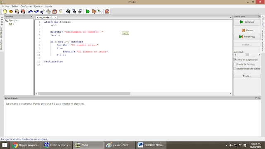Save the algorithm with the diskette icon
This screenshot has width=265, height=149.
17,12
